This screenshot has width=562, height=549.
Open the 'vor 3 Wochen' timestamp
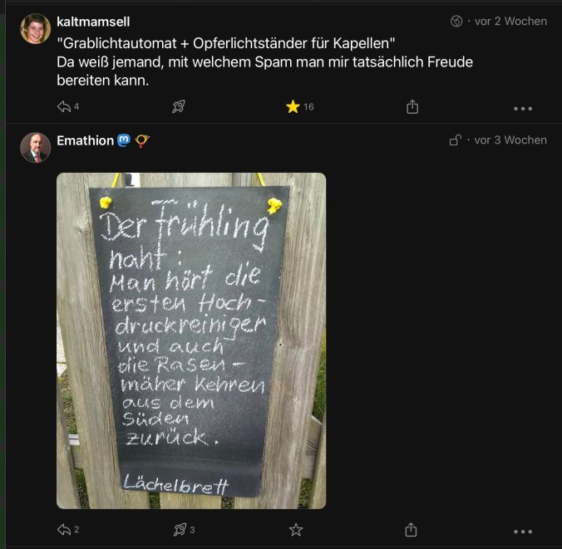click(510, 140)
